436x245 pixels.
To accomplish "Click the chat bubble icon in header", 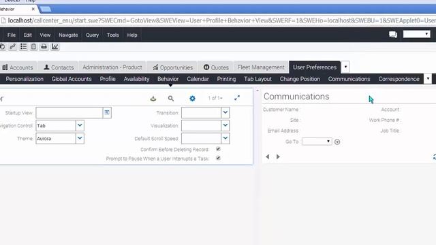I will click(393, 35).
